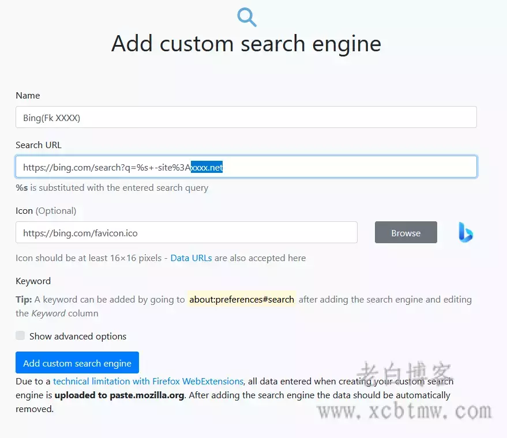Click the about:preferences#search highlighted text
507x438 pixels.
242,300
